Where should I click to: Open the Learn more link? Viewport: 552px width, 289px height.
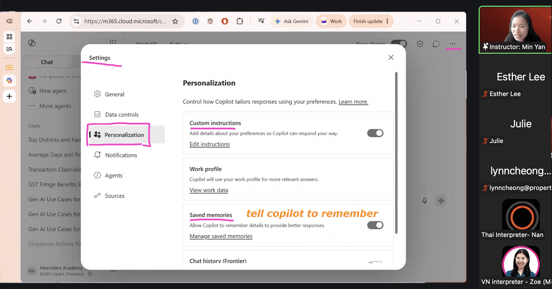coord(353,102)
